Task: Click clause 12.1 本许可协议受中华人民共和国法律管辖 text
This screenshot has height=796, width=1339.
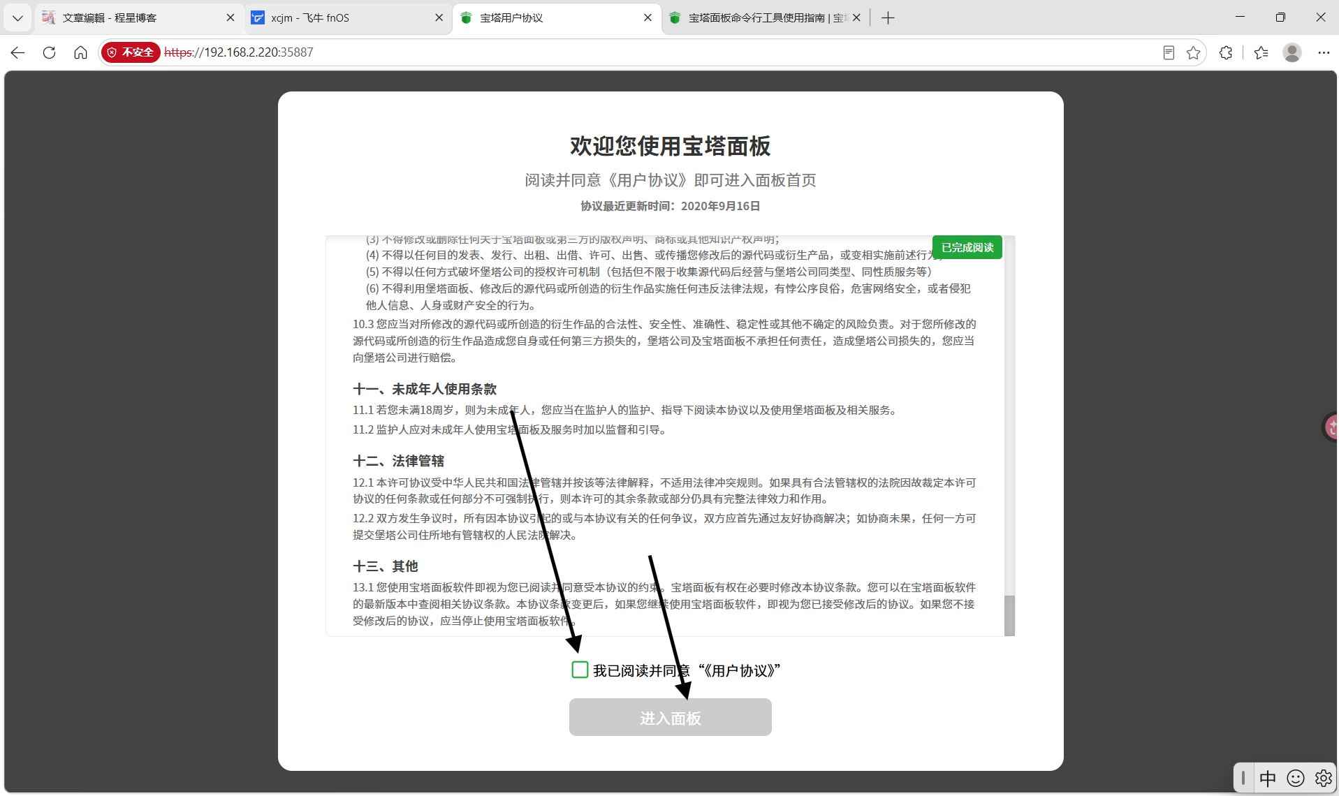Action: [x=664, y=491]
